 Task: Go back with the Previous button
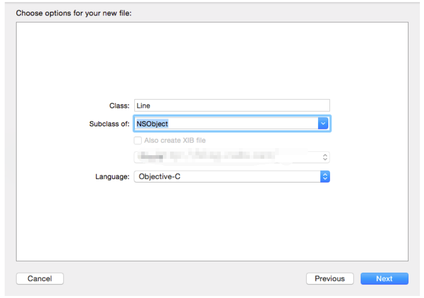click(329, 278)
